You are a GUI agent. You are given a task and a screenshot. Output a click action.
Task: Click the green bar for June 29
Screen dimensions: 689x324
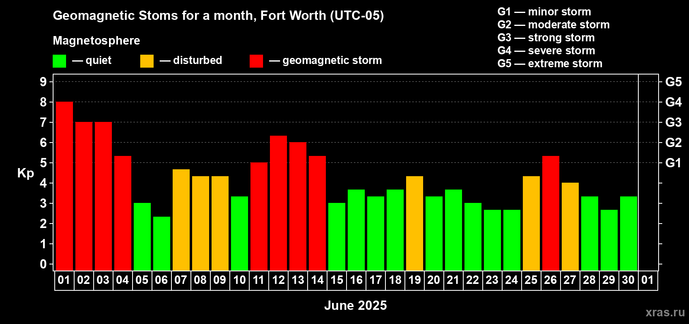[609, 240]
